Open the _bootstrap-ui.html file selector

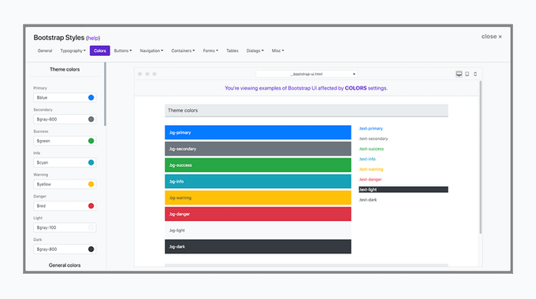click(307, 74)
